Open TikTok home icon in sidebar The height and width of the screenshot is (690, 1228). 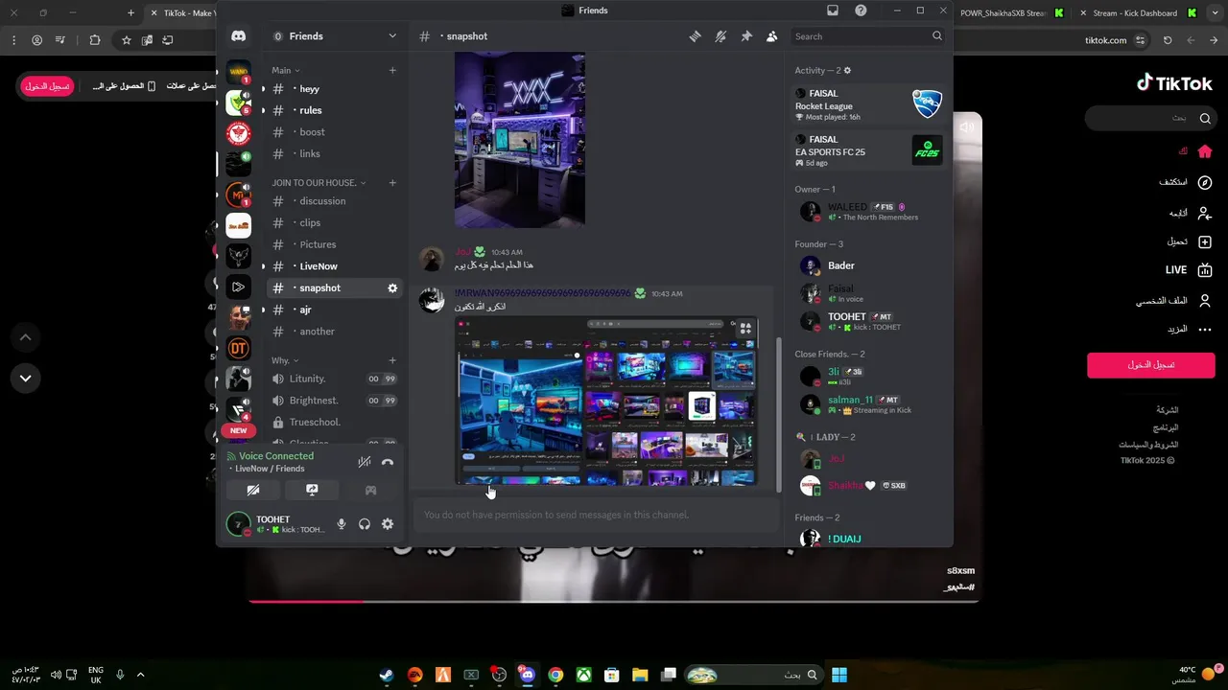pyautogui.click(x=1205, y=151)
